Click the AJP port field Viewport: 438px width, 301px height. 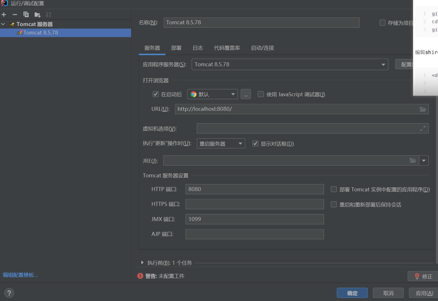(x=255, y=234)
